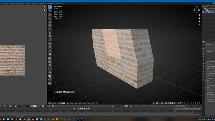Screen dimensions: 215x121
Task: Open the viewport shading options dropdown arrow
Action: pyautogui.click(x=176, y=103)
